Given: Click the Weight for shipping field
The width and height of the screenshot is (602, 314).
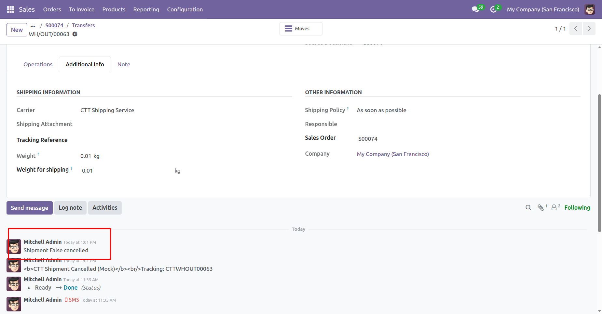Looking at the screenshot, I should 125,171.
